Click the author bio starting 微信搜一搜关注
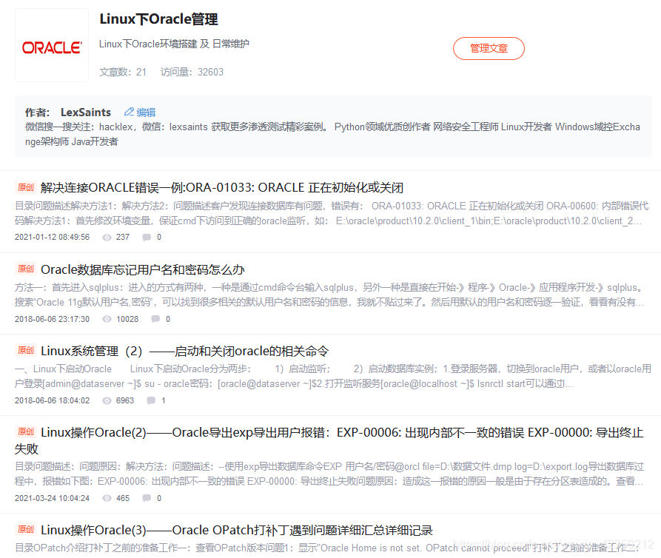This screenshot has width=661, height=558. [x=332, y=134]
